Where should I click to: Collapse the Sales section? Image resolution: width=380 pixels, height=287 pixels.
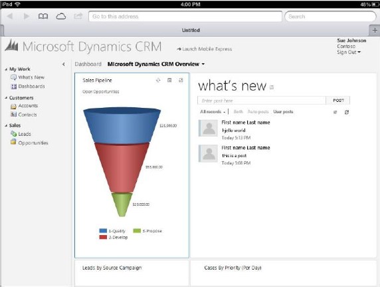(6, 126)
